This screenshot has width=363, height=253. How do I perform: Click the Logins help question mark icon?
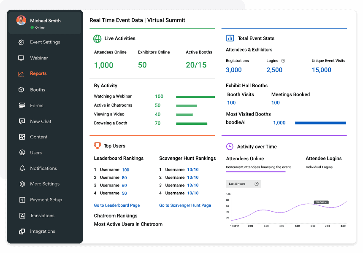pyautogui.click(x=283, y=61)
